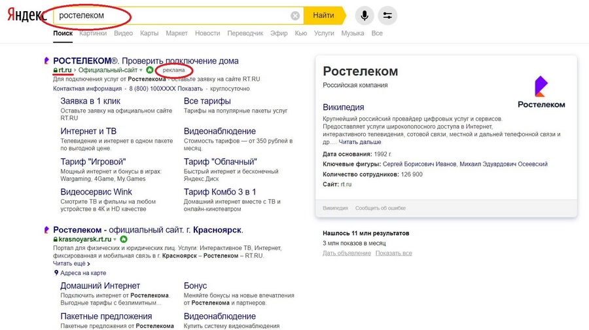
Task: Open the Википедия heading link in the card
Action: [344, 107]
